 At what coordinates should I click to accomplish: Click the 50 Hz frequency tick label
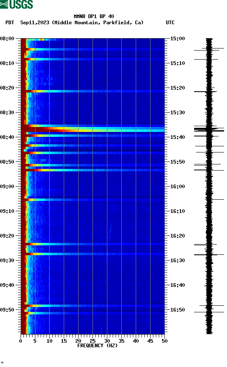pos(164,341)
